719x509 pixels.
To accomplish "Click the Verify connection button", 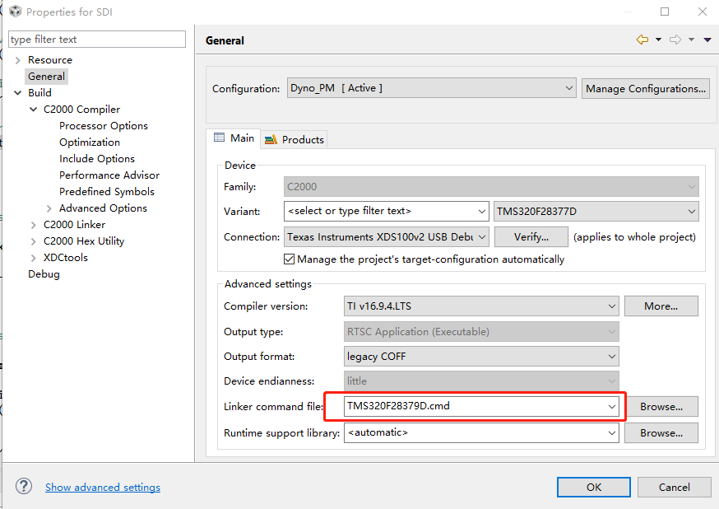I will tap(531, 236).
